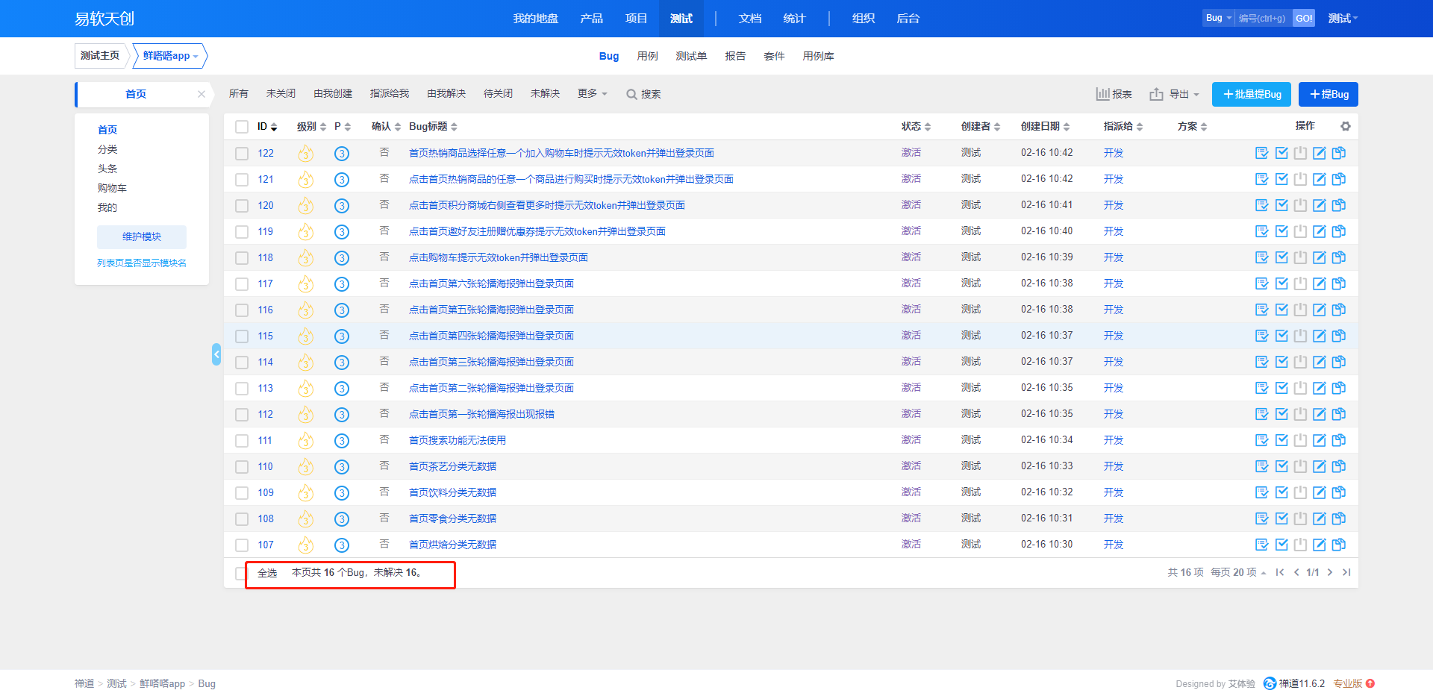This screenshot has height=699, width=1433.
Task: Sort the list by 状态 column
Action: [916, 126]
